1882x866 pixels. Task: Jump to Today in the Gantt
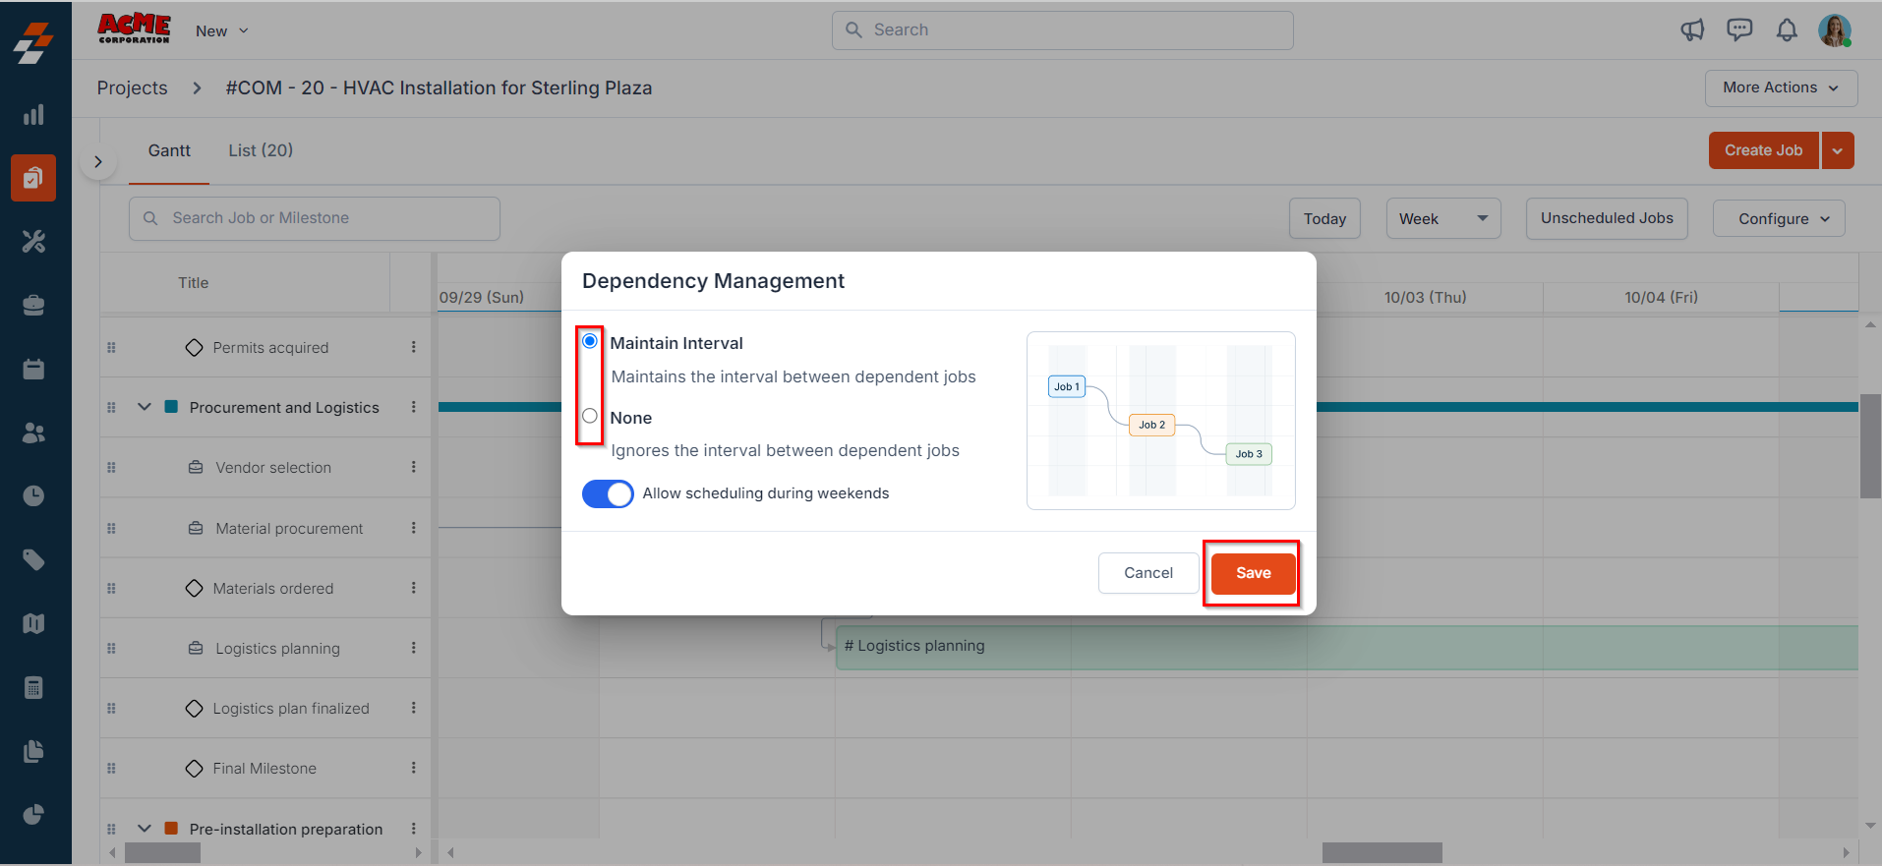pos(1324,218)
